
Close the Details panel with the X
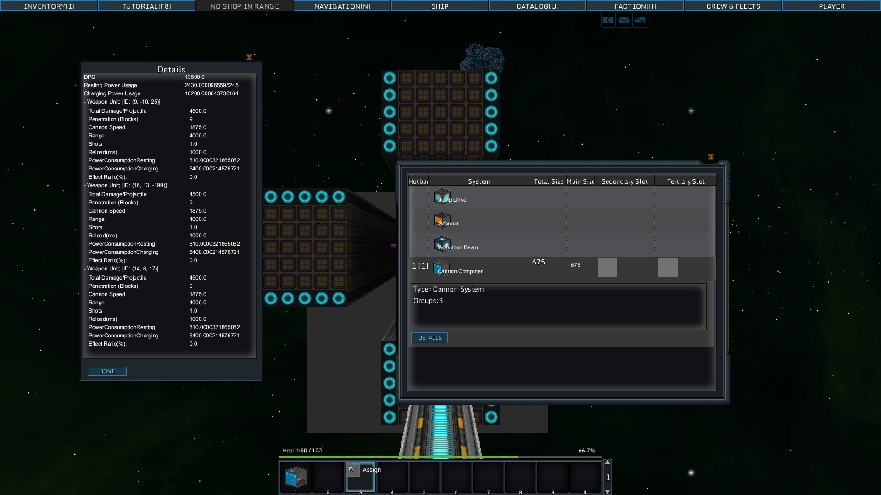coord(249,58)
